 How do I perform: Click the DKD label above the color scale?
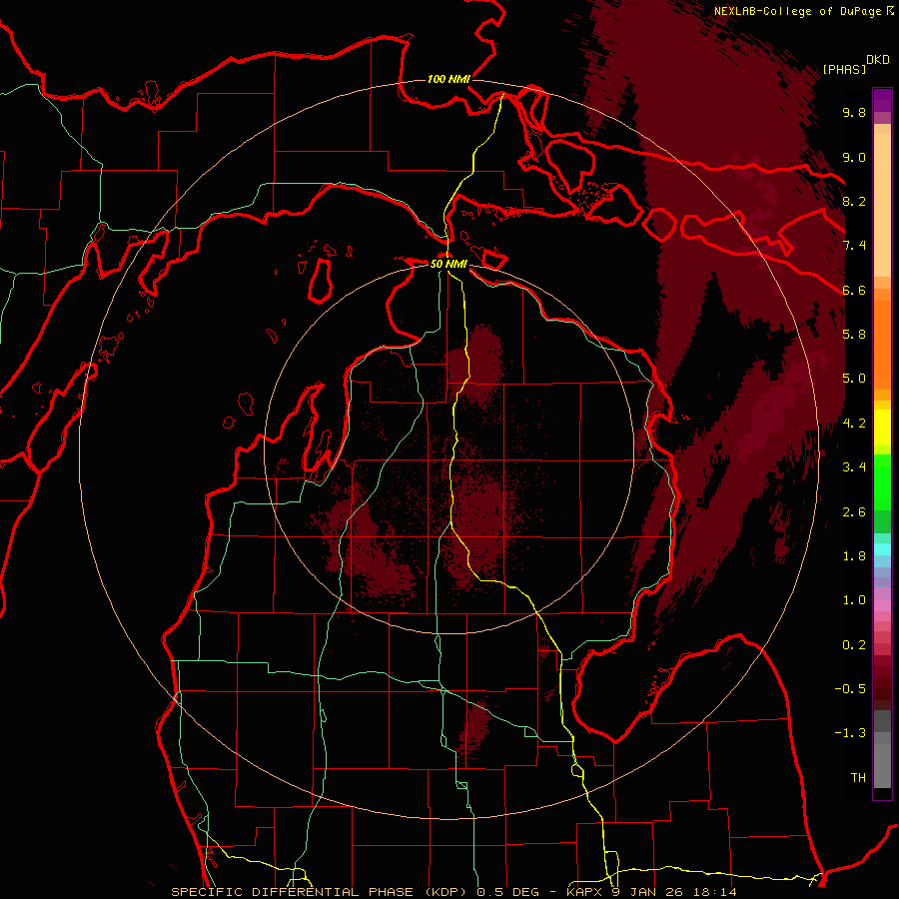coord(878,60)
